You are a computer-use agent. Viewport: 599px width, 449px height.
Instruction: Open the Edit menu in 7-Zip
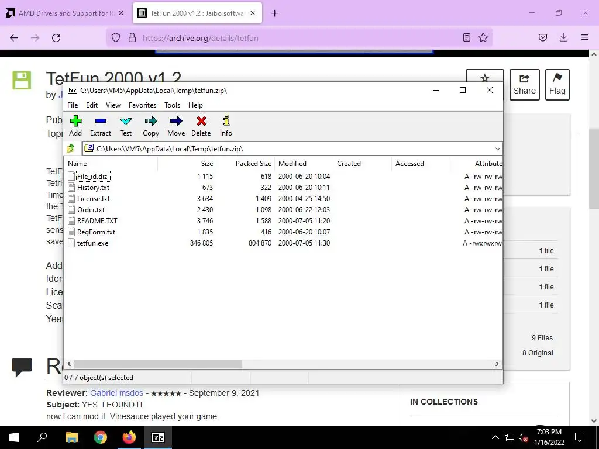92,105
